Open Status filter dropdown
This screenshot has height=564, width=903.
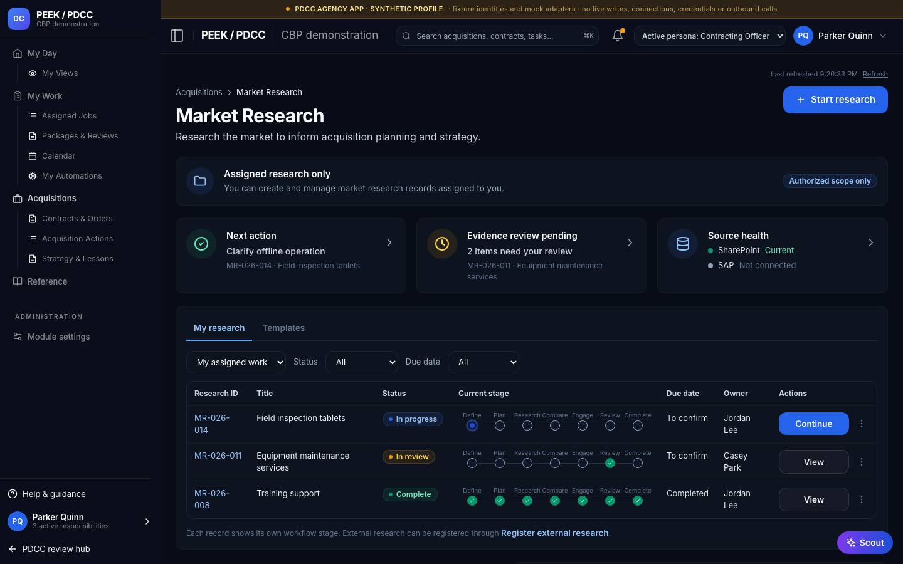(362, 362)
